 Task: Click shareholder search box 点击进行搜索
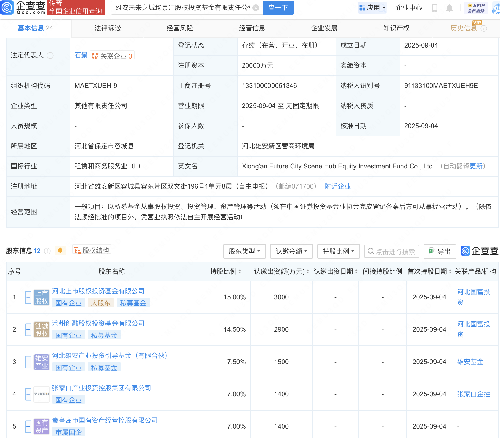392,251
